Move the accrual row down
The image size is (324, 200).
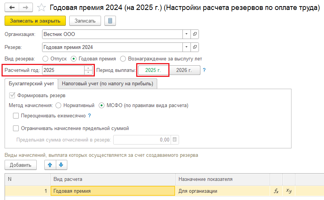(x=62, y=165)
